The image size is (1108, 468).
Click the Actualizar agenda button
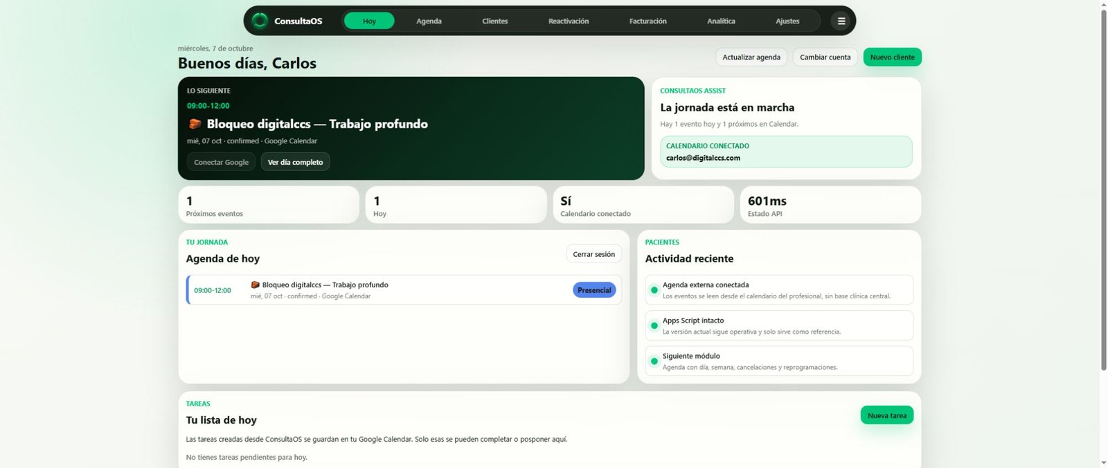[x=751, y=57]
